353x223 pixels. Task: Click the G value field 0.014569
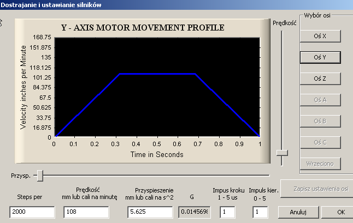pyautogui.click(x=195, y=212)
